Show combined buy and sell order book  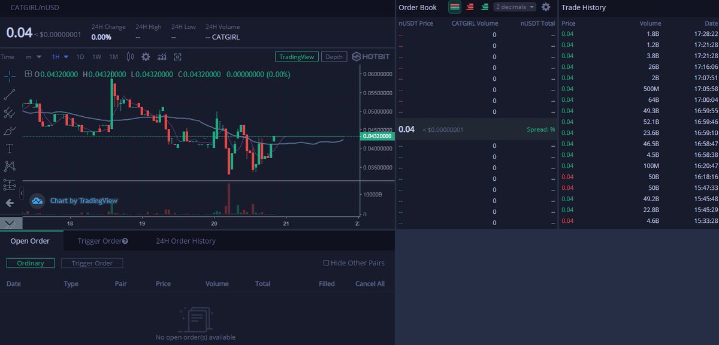(455, 7)
